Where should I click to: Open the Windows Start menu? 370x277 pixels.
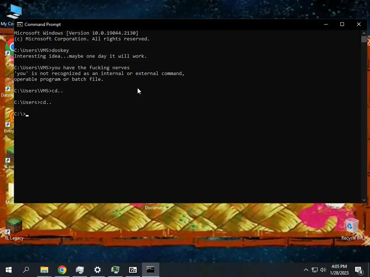[9, 270]
